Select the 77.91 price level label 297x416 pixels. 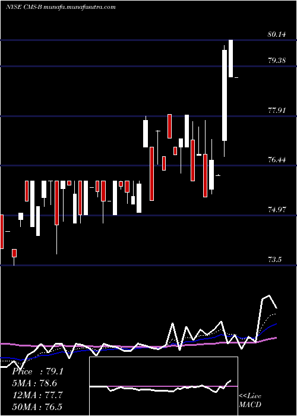point(277,110)
